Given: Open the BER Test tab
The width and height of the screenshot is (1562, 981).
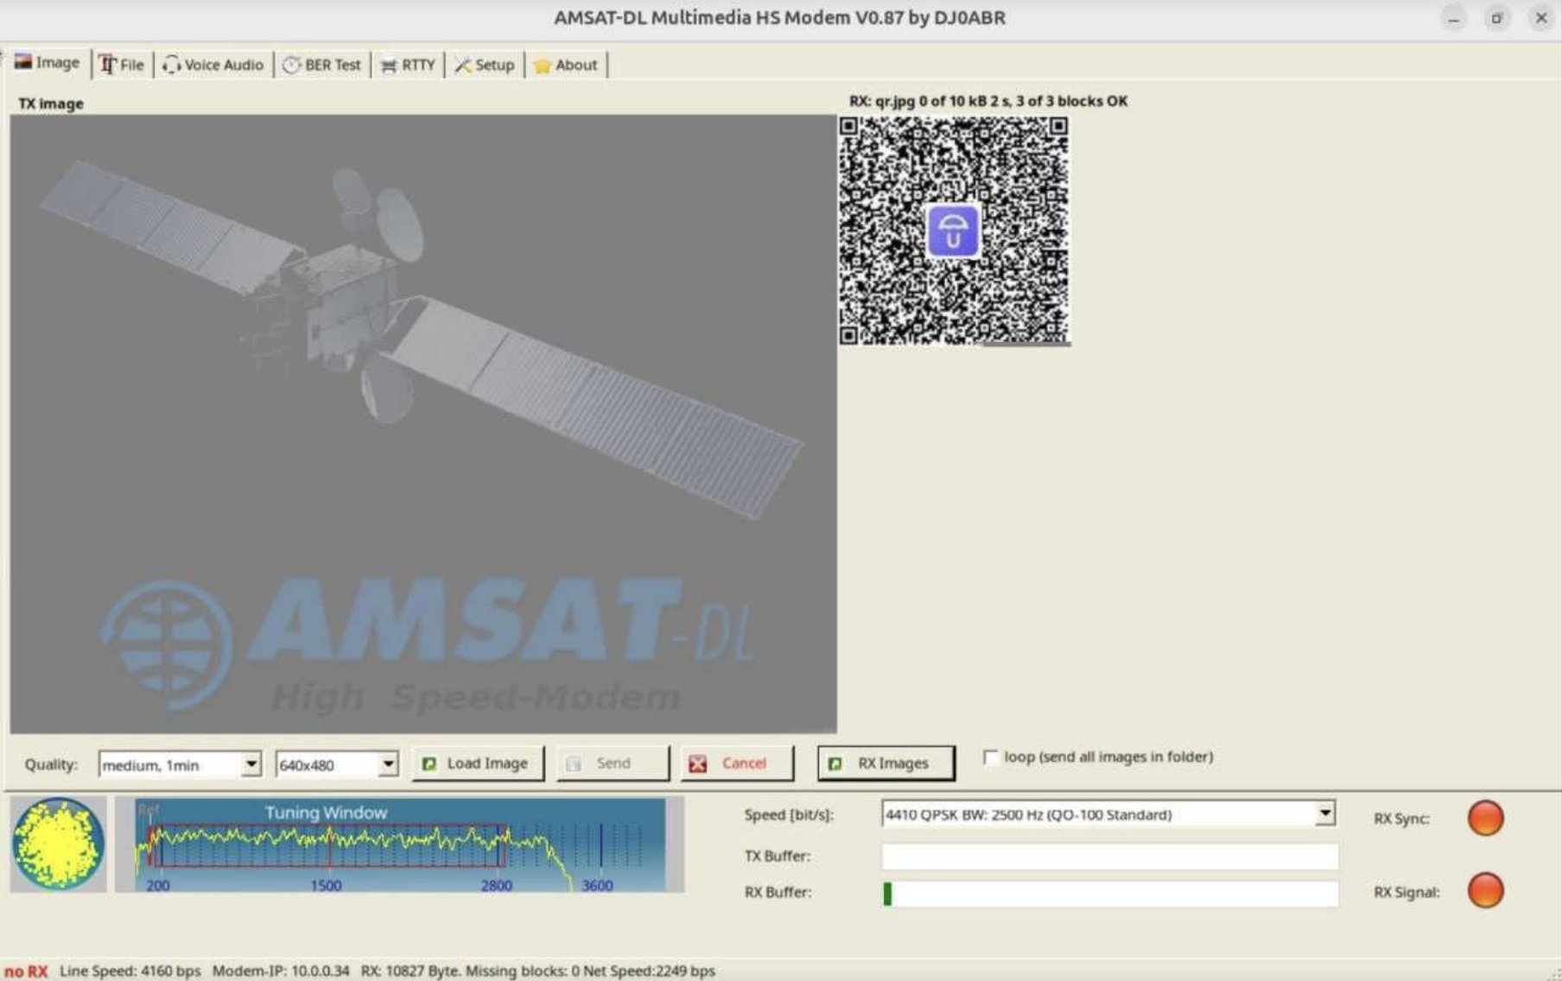Looking at the screenshot, I should 322,65.
